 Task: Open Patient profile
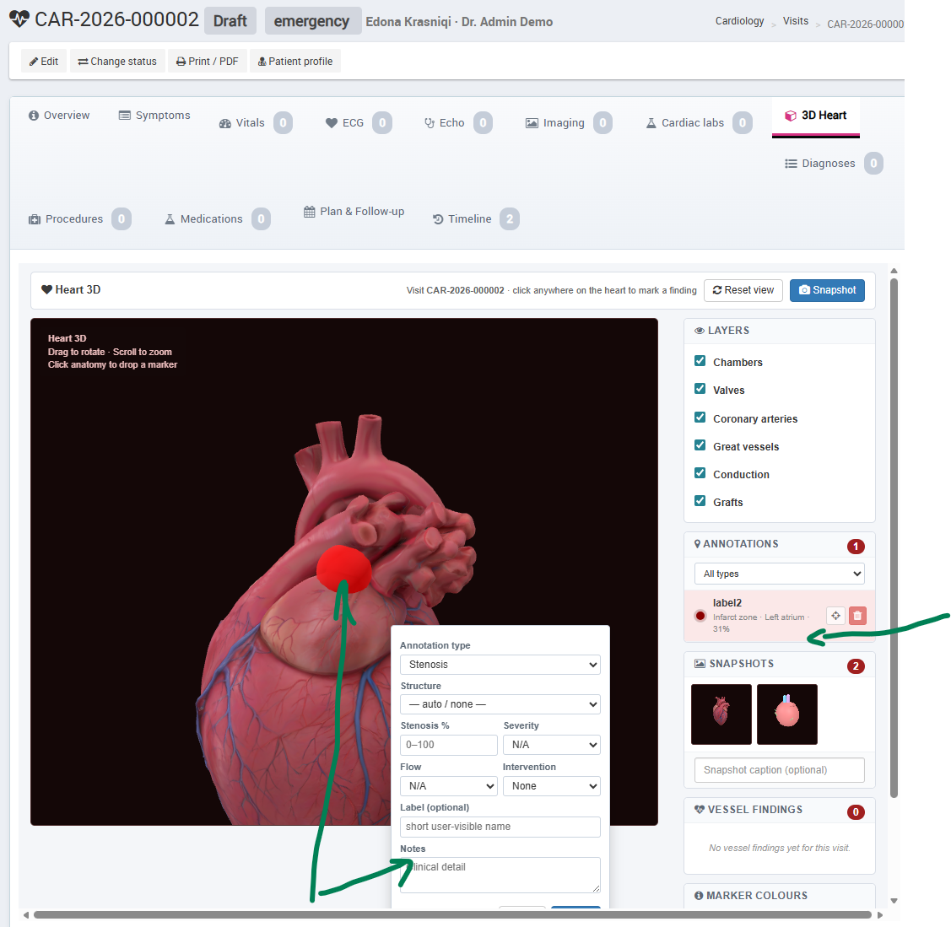pos(295,62)
